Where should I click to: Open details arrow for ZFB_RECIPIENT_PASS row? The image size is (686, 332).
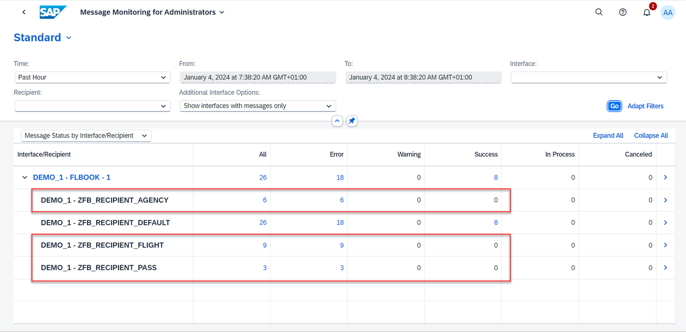point(666,268)
